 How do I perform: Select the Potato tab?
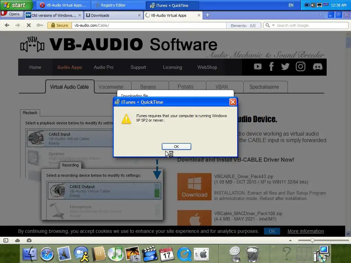point(185,87)
